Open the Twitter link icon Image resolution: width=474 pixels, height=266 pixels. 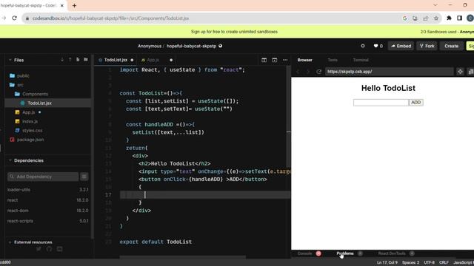pos(39,249)
